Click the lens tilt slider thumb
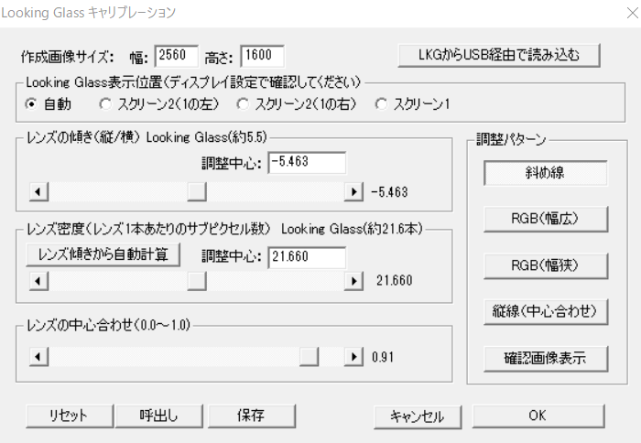The image size is (641, 443). [x=197, y=191]
